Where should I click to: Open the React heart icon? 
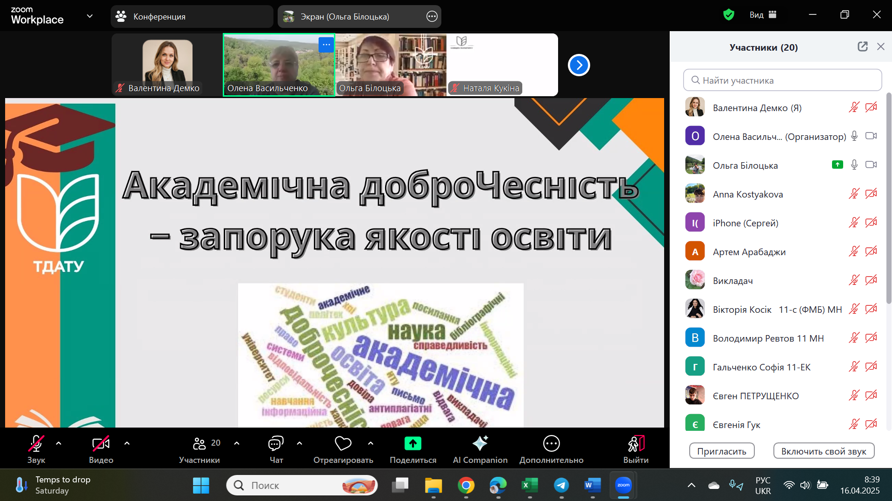click(343, 444)
